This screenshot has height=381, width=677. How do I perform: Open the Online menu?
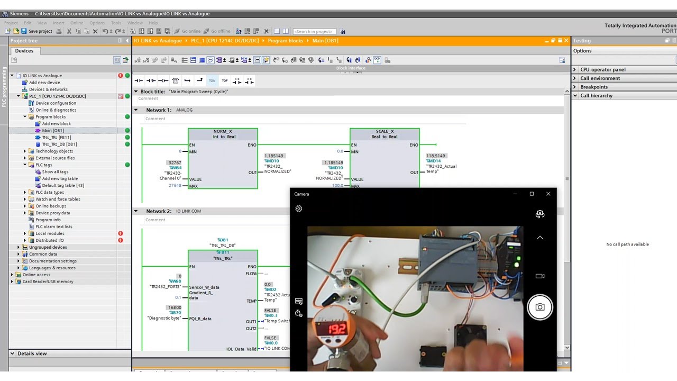[x=77, y=23]
